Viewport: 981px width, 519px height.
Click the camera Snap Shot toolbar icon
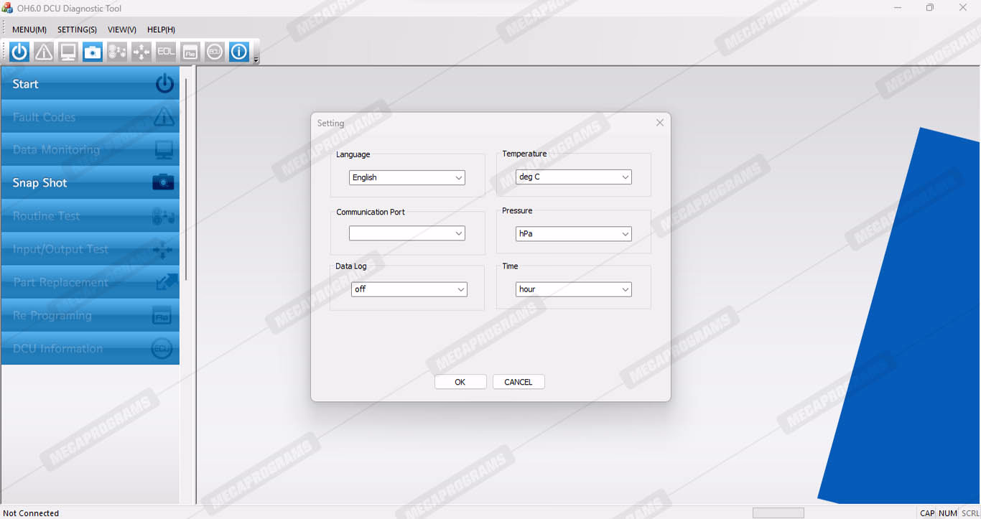point(93,52)
